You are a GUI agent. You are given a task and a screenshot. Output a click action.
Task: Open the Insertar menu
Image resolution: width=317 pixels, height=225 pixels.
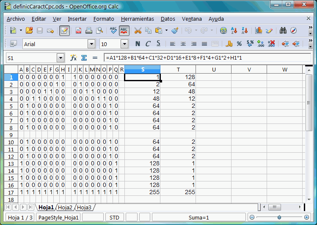(x=77, y=19)
